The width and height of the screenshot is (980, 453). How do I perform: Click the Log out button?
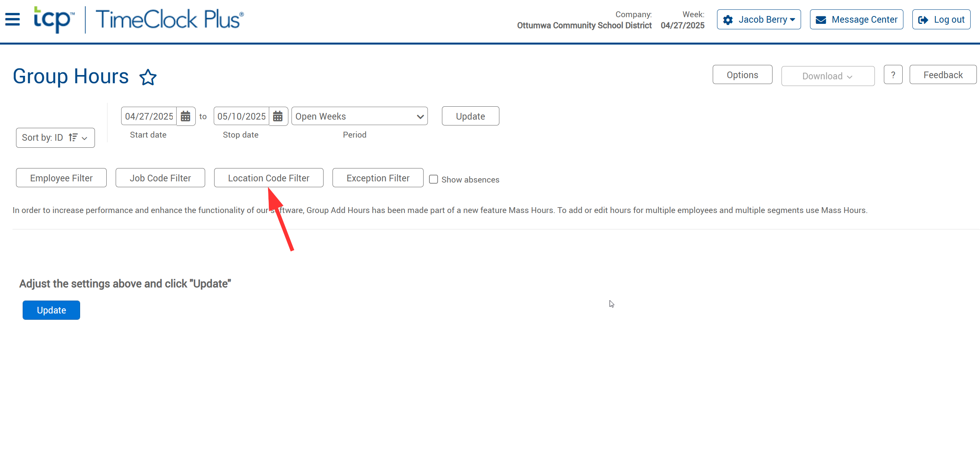point(941,20)
